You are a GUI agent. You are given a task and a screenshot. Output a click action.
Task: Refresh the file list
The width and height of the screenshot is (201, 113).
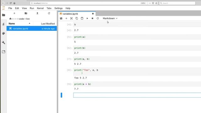(x=49, y=13)
